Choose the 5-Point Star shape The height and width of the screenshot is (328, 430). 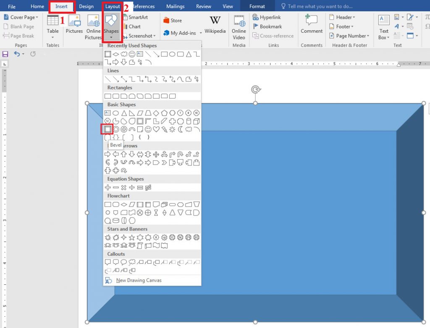[132, 238]
